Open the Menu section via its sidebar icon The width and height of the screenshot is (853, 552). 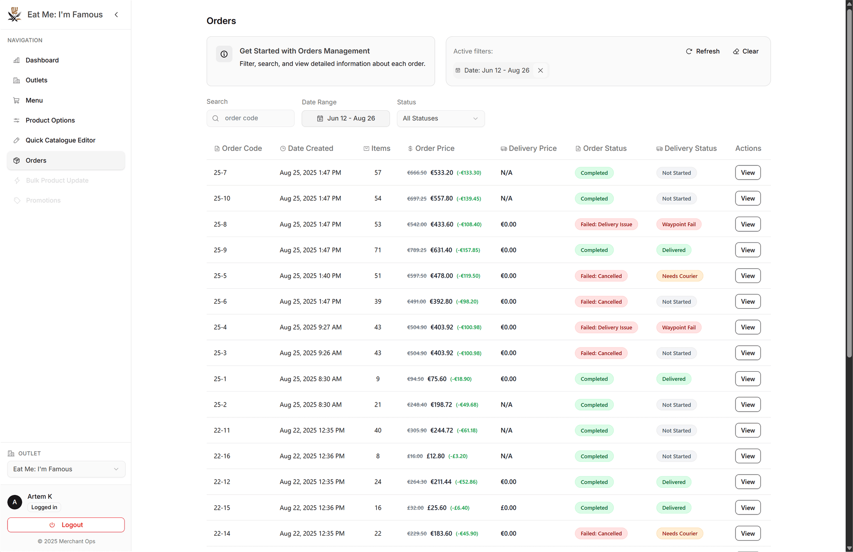tap(16, 100)
